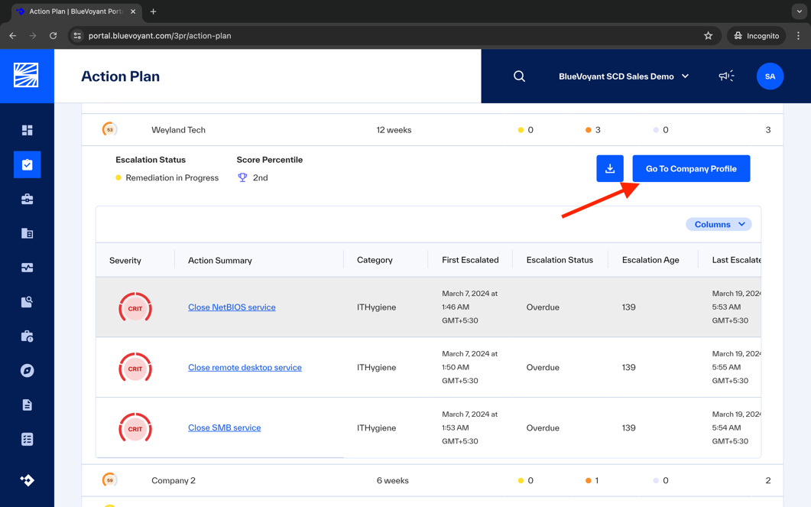Open the megaphone announcements icon

[726, 76]
